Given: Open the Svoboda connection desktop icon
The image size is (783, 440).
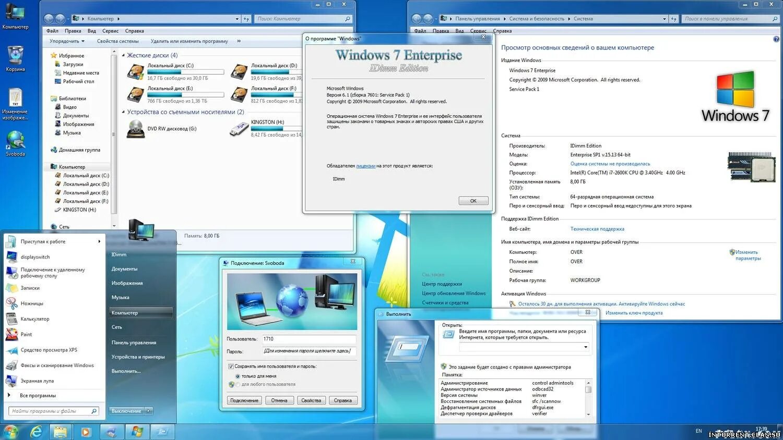Looking at the screenshot, I should (15, 143).
